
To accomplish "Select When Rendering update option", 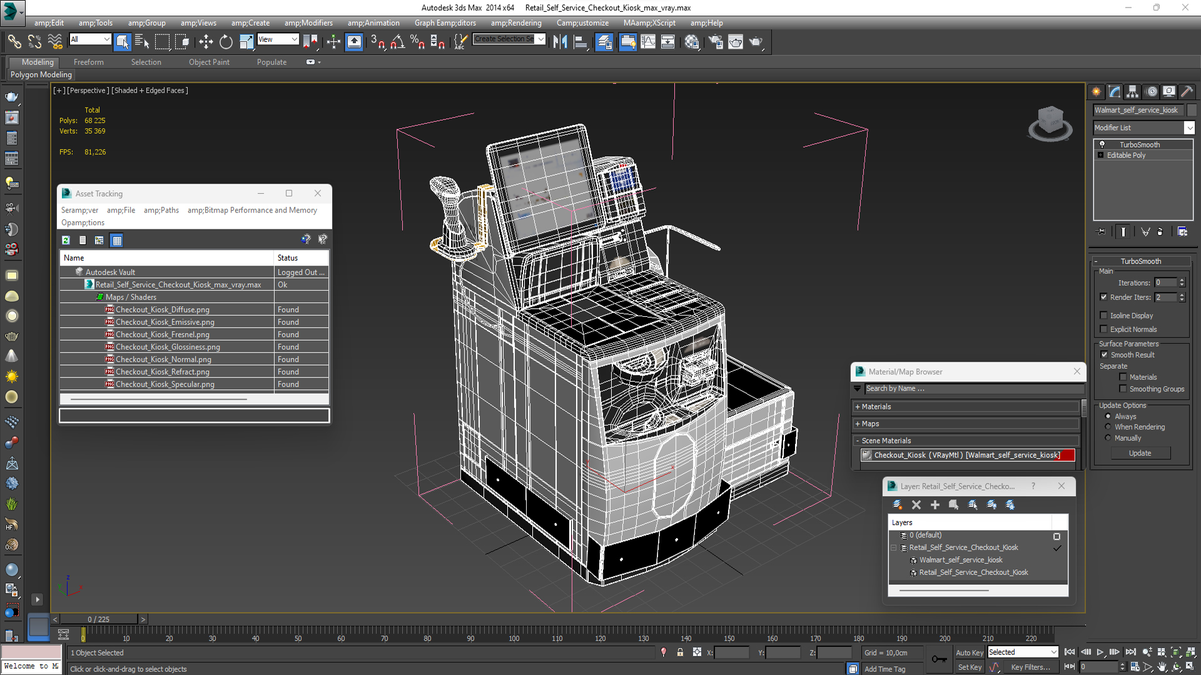I will pyautogui.click(x=1108, y=427).
